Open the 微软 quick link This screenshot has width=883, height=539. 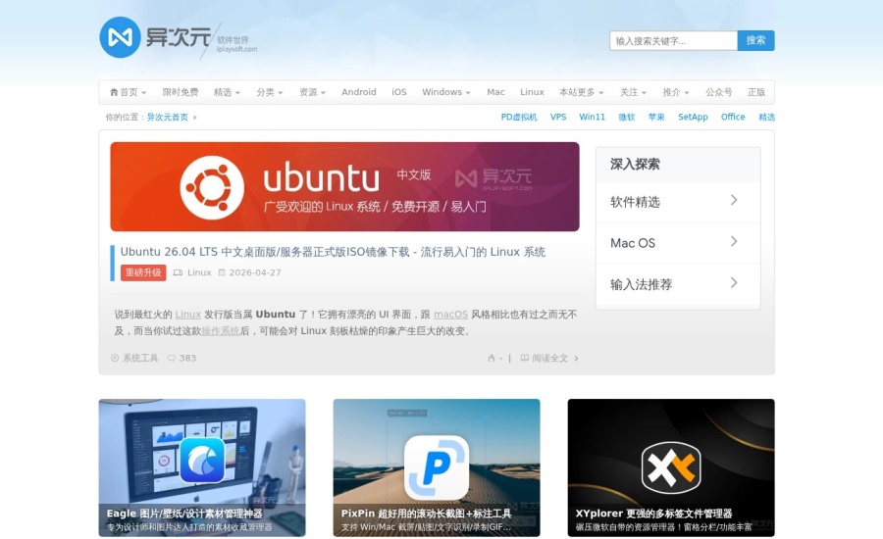(x=627, y=117)
